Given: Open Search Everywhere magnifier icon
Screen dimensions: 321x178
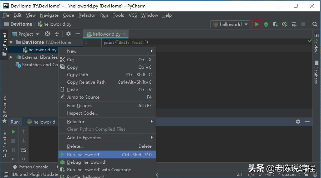Looking at the screenshot, I should click(315, 24).
